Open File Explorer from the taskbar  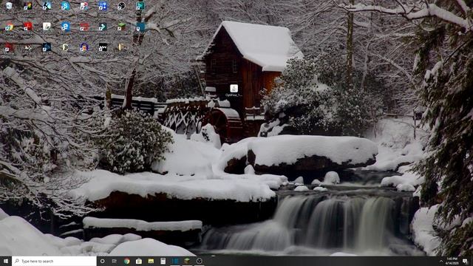[x=151, y=261]
